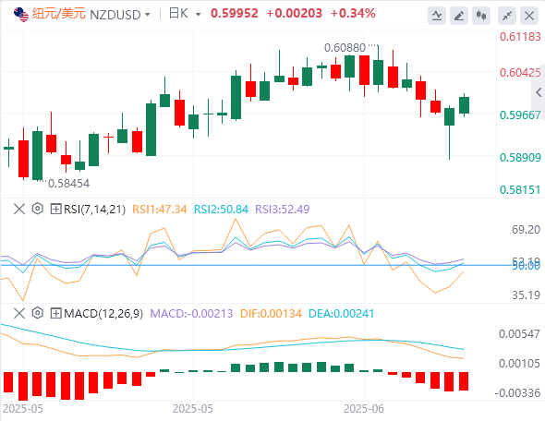Remove the MACD indicator with its X icon
The height and width of the screenshot is (421, 545).
tap(19, 314)
